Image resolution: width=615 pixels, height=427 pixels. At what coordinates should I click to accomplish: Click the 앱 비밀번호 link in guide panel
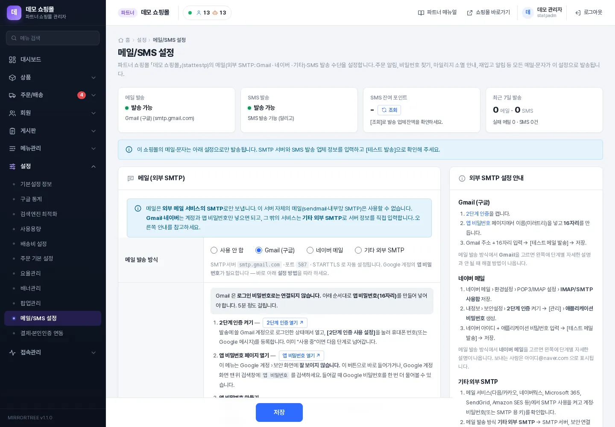point(478,223)
